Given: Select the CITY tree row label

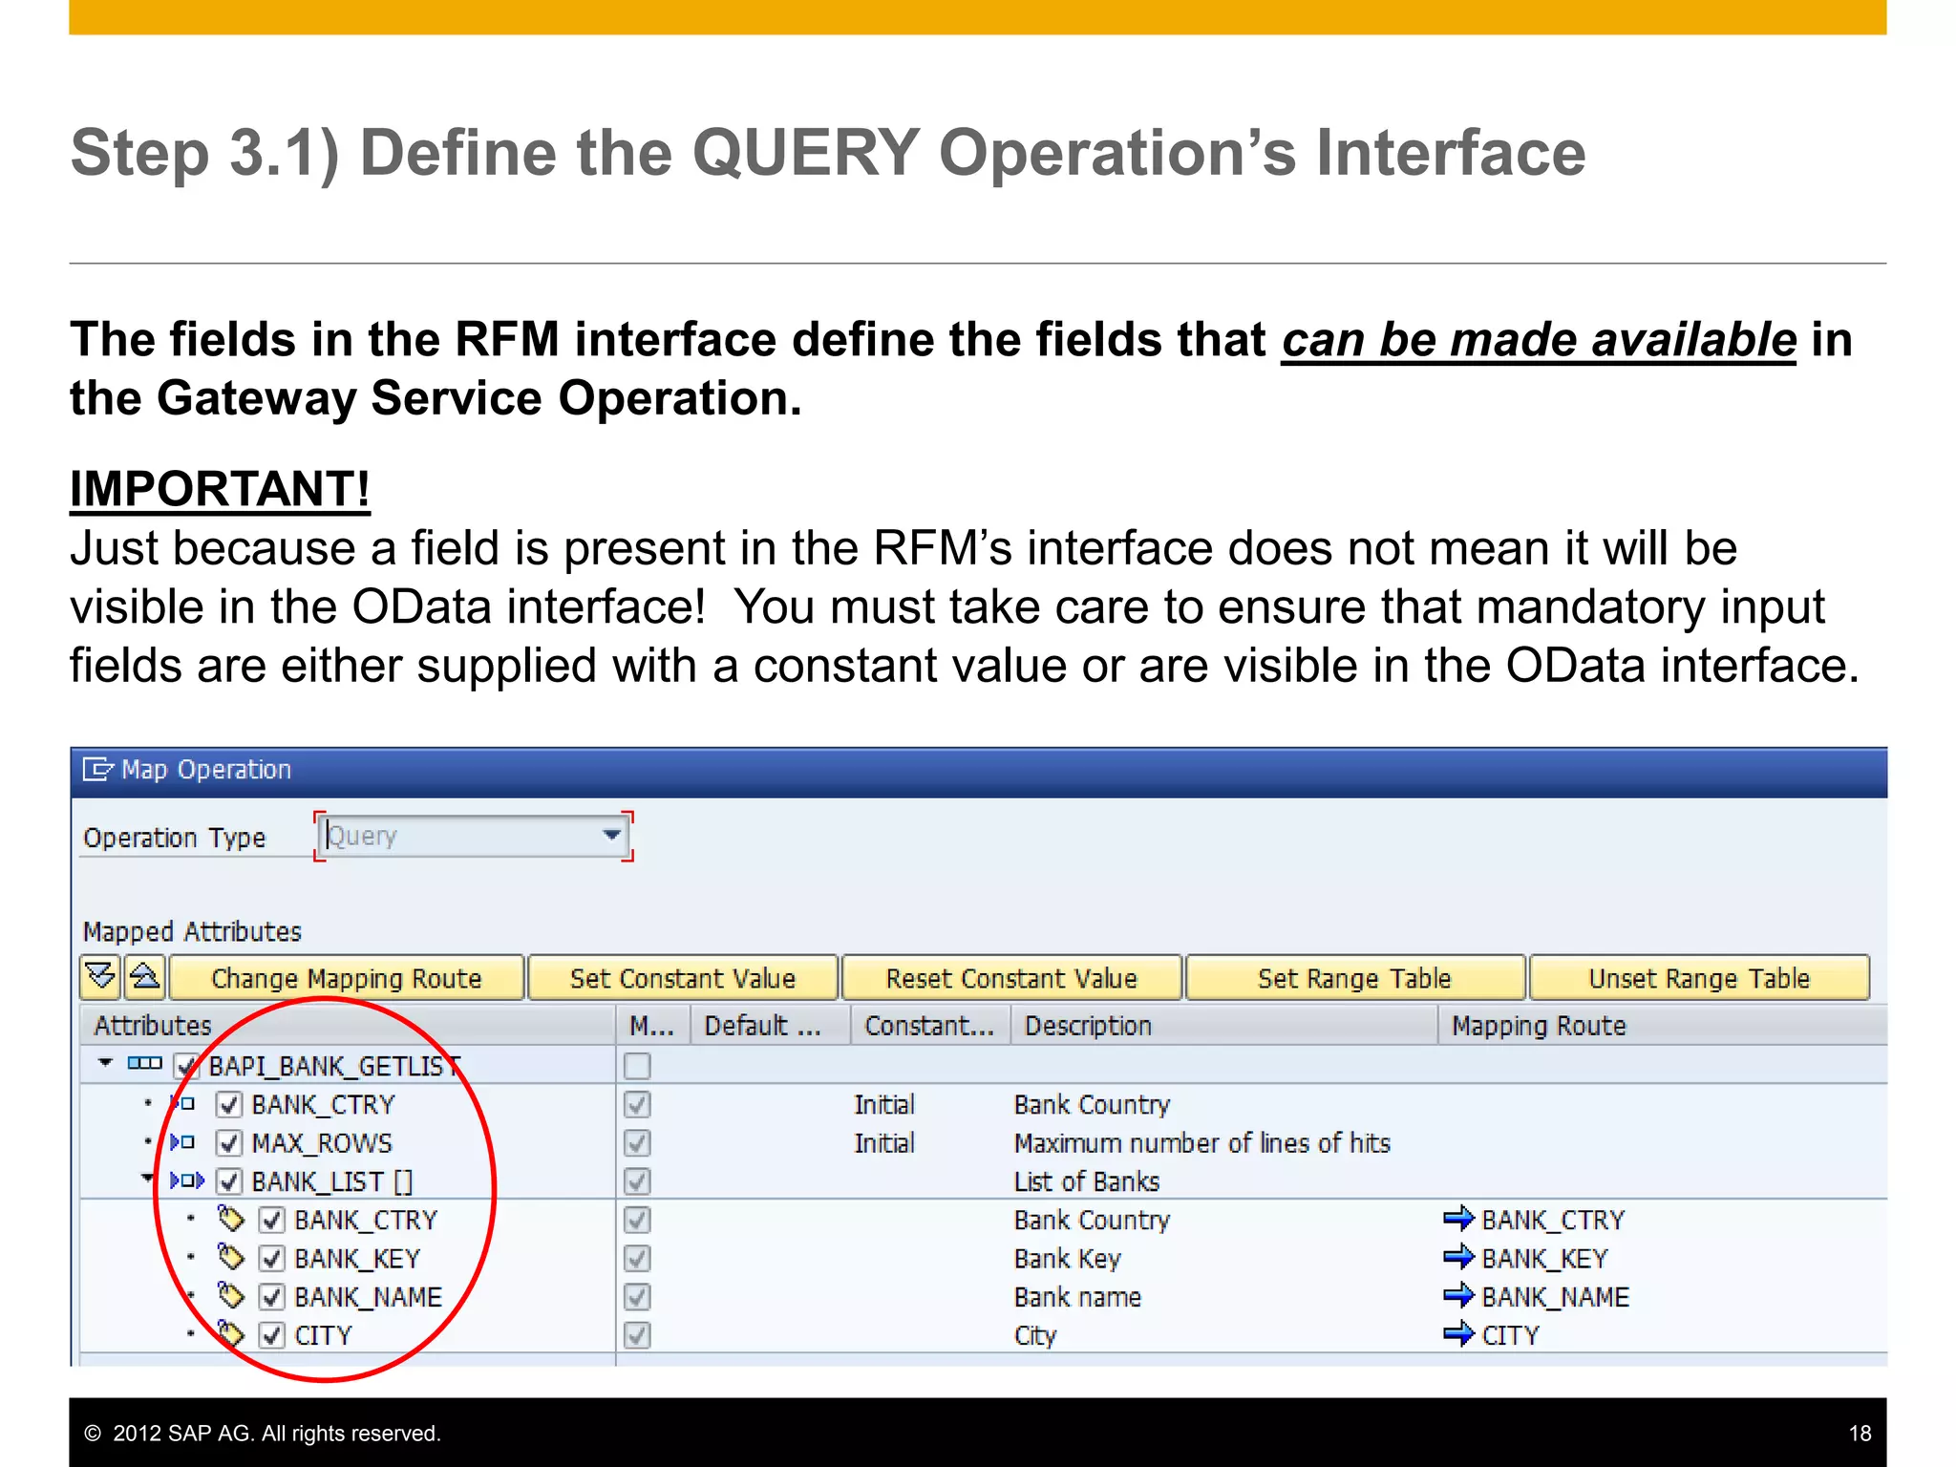Looking at the screenshot, I should click(323, 1335).
